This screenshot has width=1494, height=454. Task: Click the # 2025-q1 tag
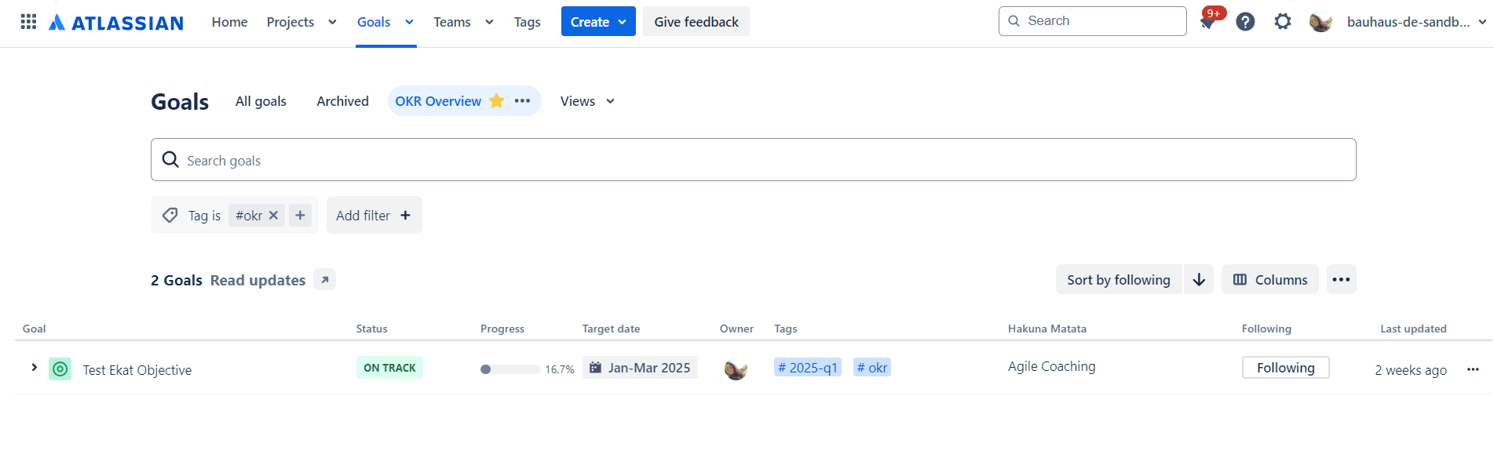point(808,368)
